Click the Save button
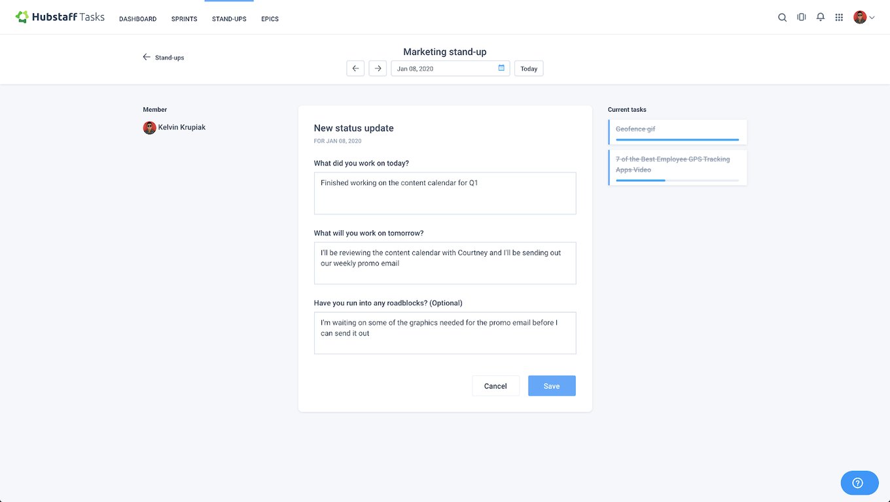This screenshot has width=890, height=502. (x=552, y=386)
